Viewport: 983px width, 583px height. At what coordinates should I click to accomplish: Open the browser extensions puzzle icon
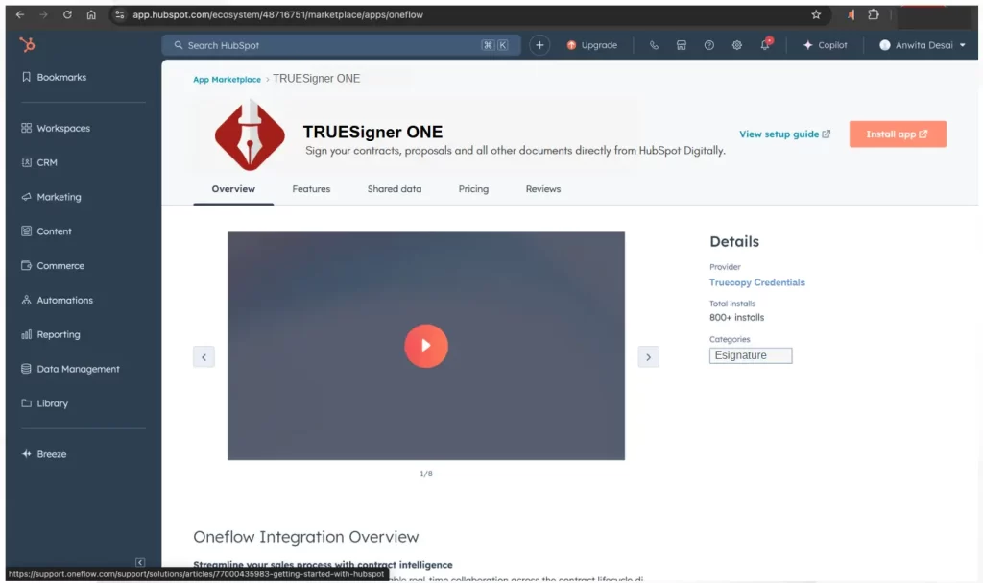(x=874, y=14)
